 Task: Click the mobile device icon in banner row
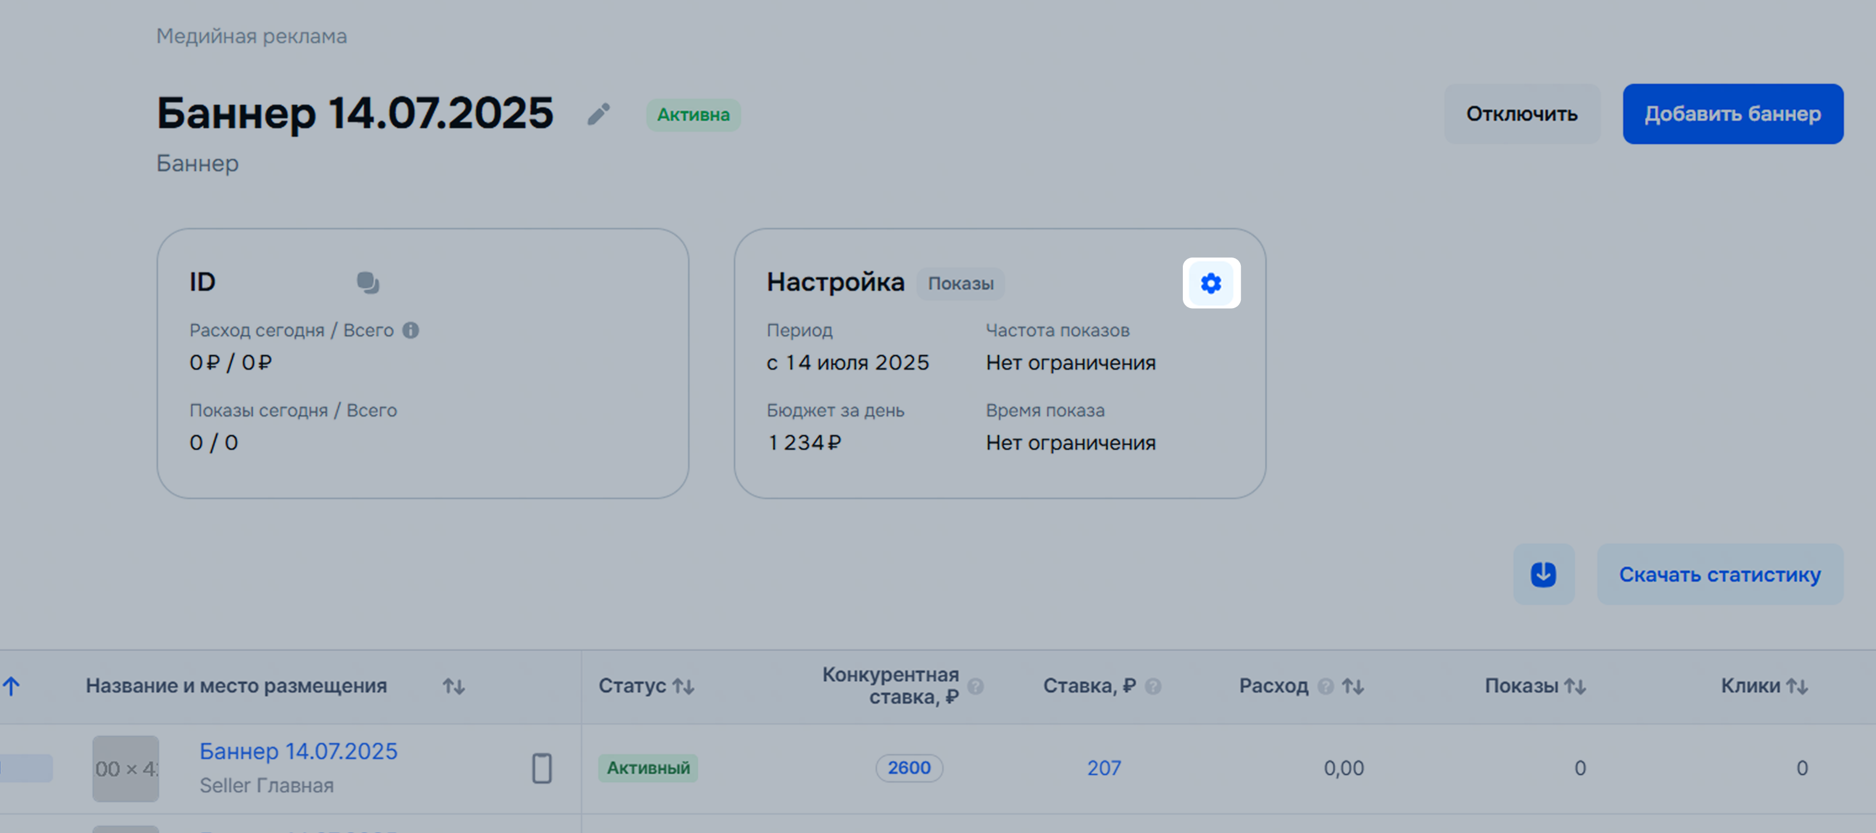pyautogui.click(x=541, y=768)
